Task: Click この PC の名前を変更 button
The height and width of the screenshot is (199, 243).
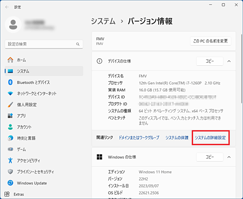Action: click(x=210, y=41)
